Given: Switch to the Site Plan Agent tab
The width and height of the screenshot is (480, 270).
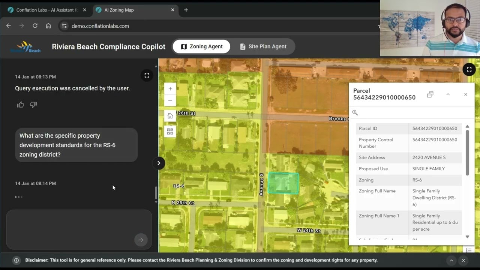Looking at the screenshot, I should 263,46.
